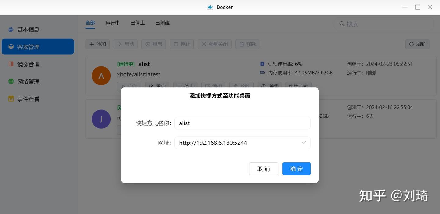
Task: Confirm shortcut creation with 确定 button
Action: click(x=296, y=169)
